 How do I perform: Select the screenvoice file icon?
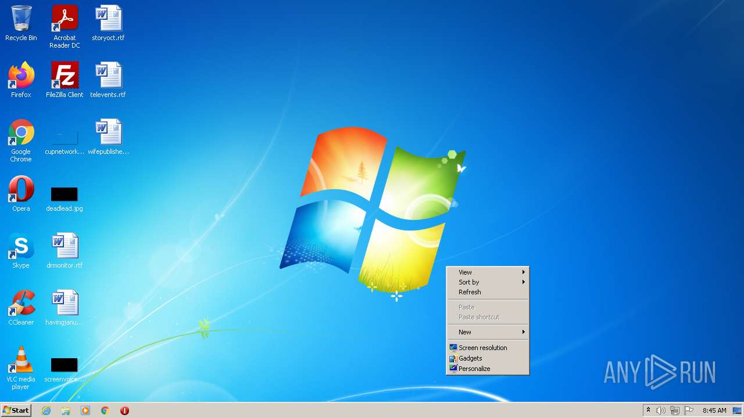click(x=65, y=369)
